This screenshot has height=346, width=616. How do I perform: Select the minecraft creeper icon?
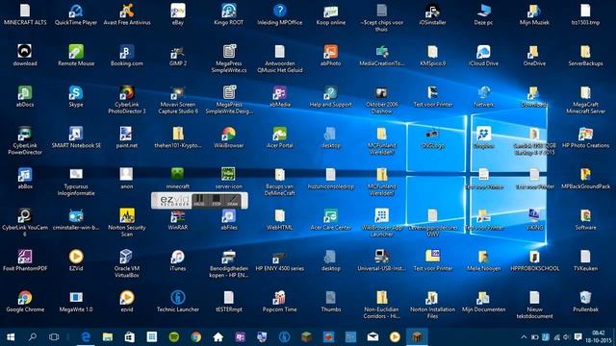pos(177,178)
